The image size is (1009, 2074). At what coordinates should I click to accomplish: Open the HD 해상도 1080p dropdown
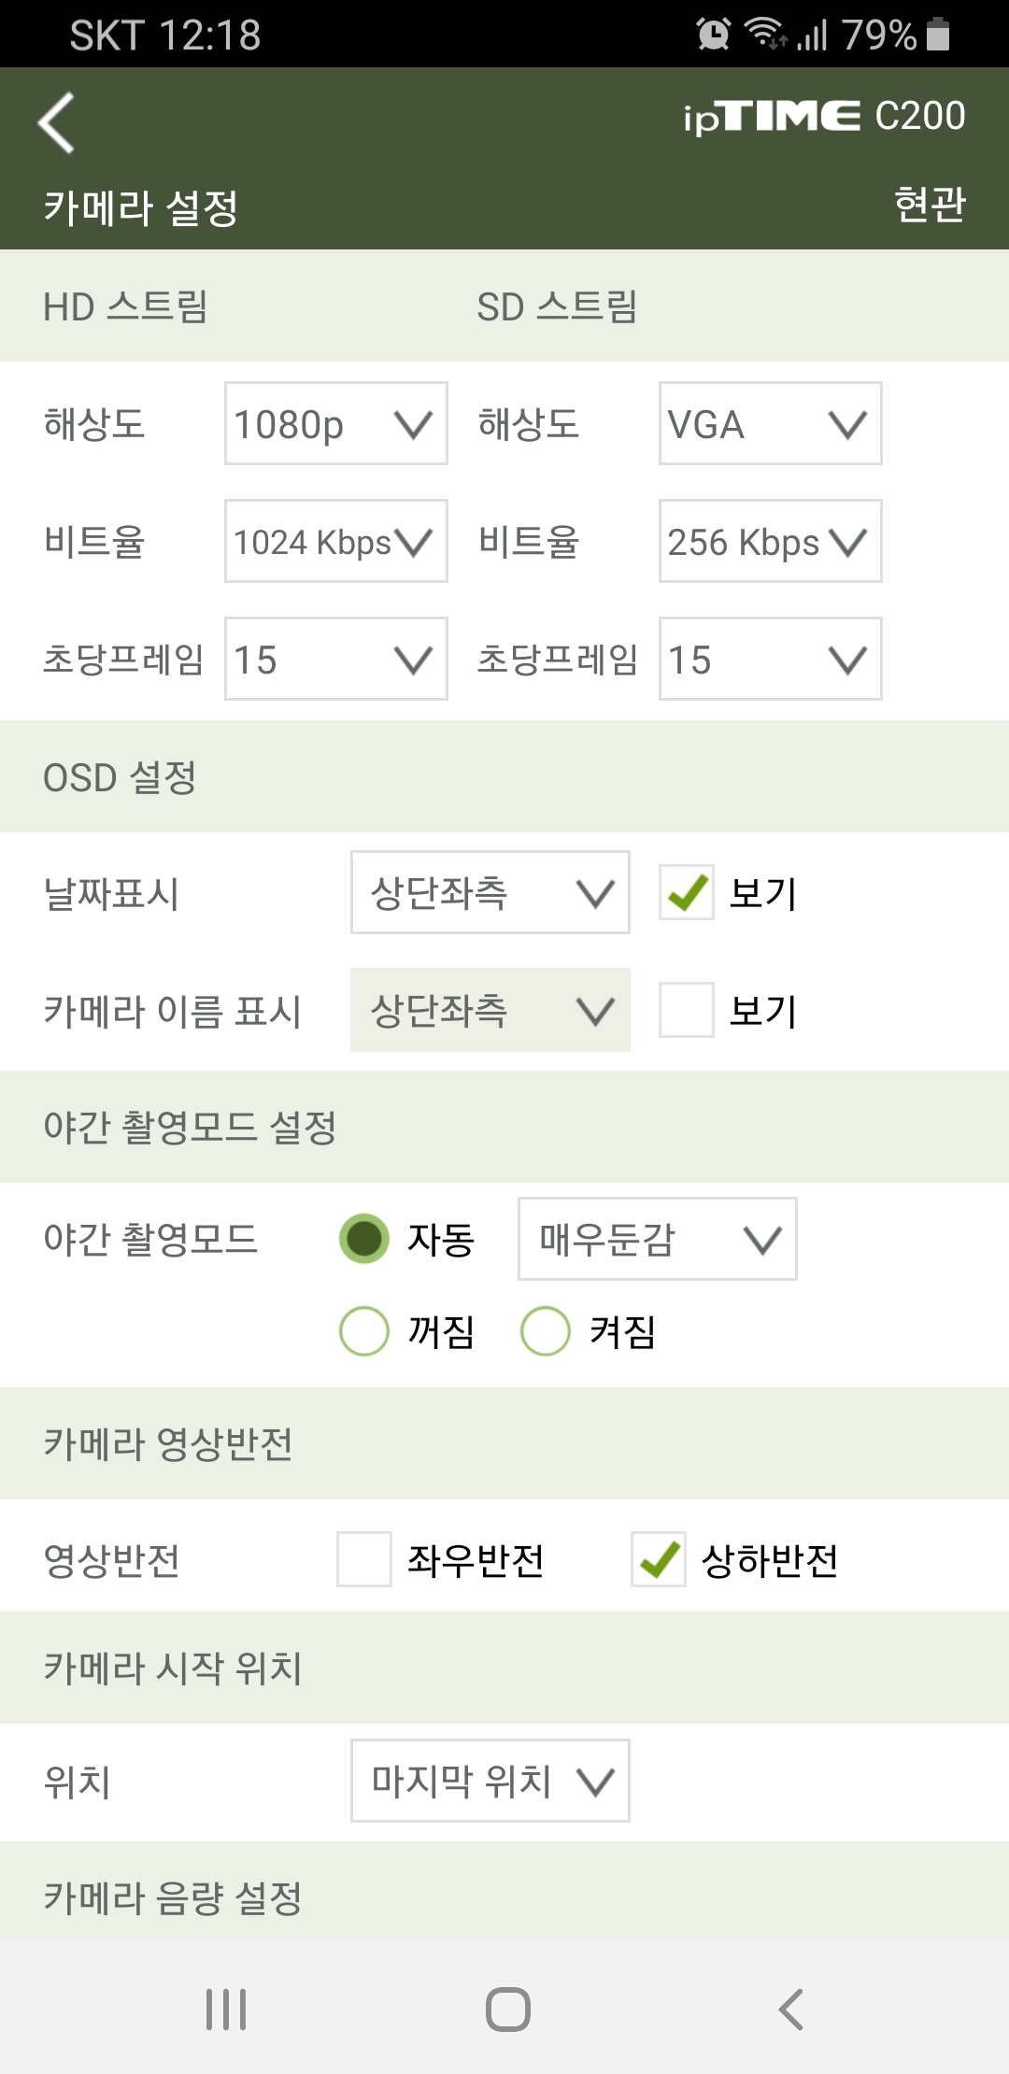pos(336,423)
